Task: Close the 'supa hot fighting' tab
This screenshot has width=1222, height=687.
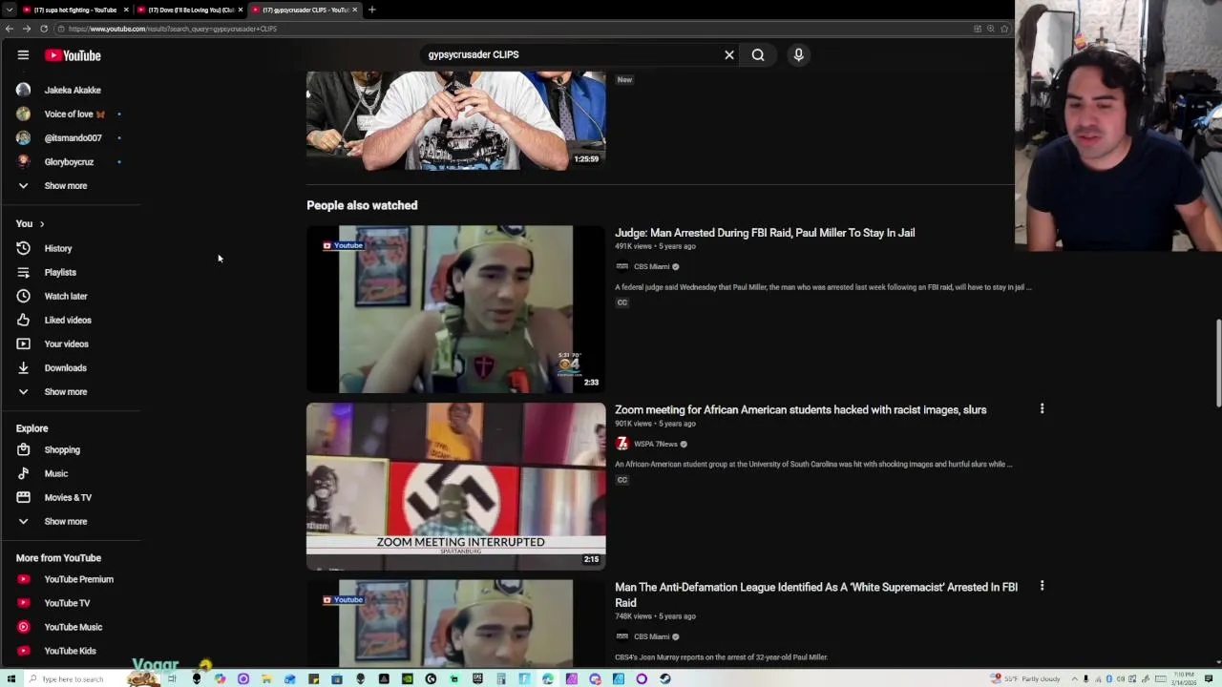Action: click(x=125, y=10)
